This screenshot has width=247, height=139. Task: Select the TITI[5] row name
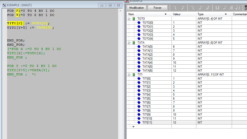click(x=146, y=99)
